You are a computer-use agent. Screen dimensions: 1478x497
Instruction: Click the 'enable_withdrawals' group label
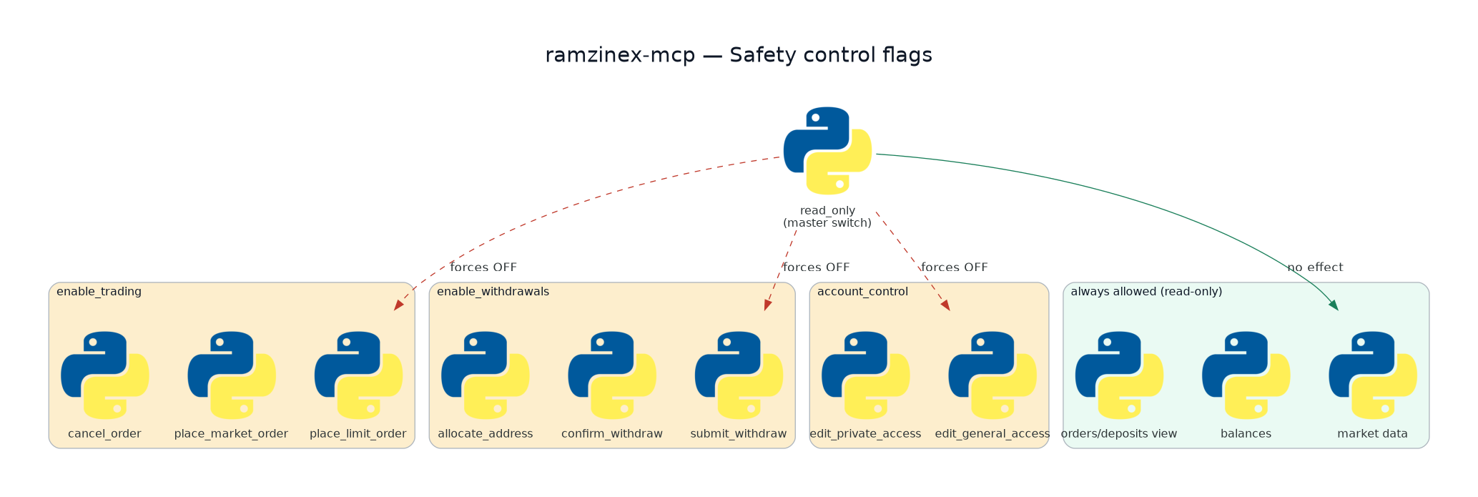[493, 292]
